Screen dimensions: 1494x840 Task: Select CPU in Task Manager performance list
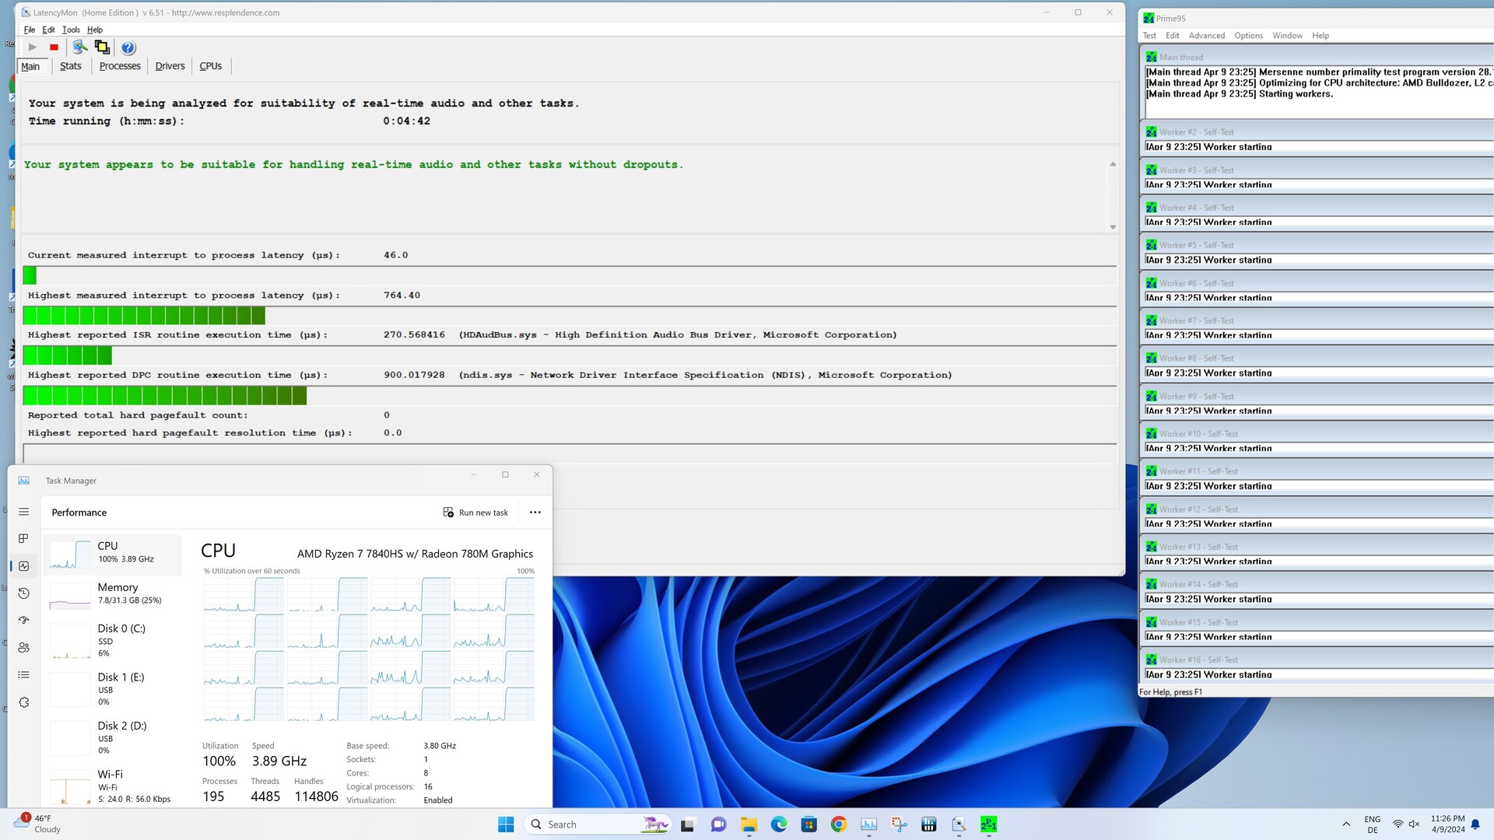click(112, 553)
